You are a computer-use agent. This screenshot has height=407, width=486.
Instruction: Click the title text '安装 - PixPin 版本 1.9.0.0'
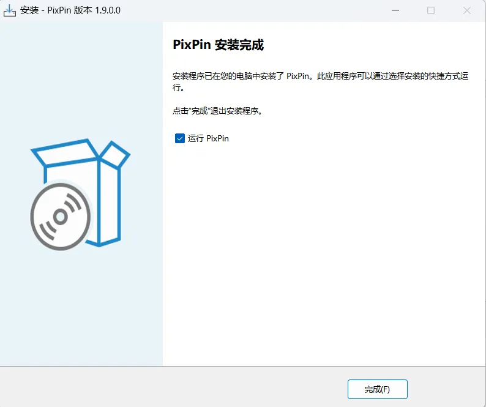point(70,10)
